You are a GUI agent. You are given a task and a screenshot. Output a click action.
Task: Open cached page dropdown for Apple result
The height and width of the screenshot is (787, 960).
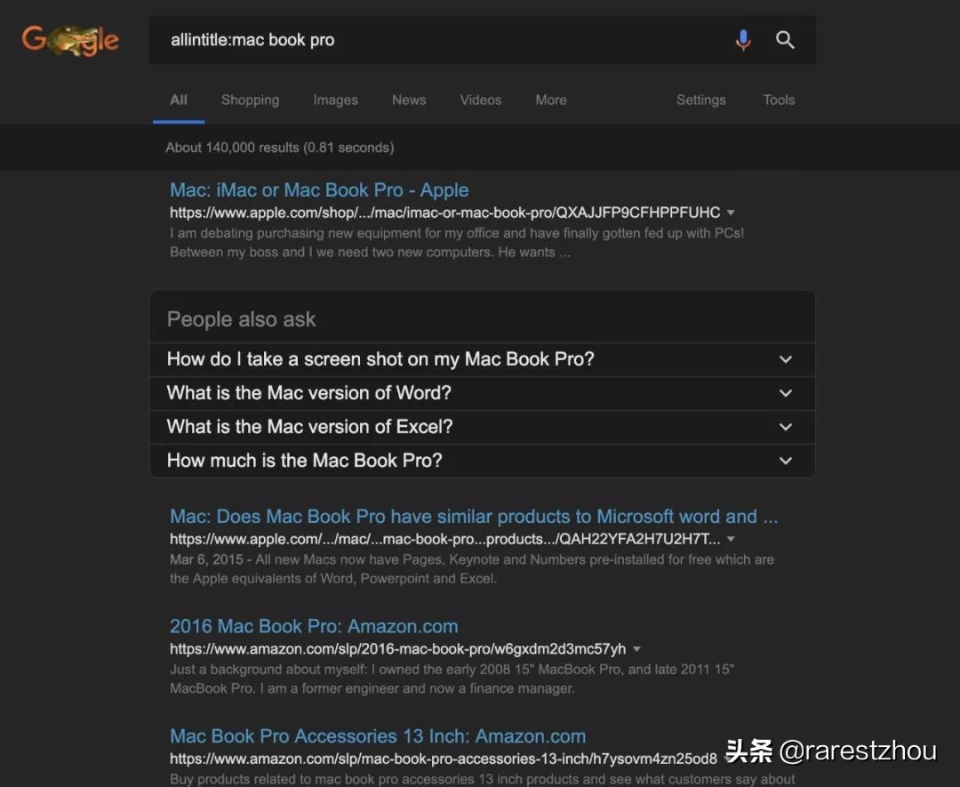coord(731,213)
